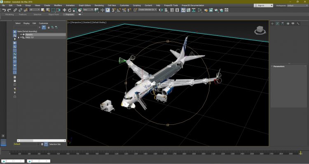Open the Create Selection Set dropdown
This screenshot has width=309, height=164.
[147, 9]
